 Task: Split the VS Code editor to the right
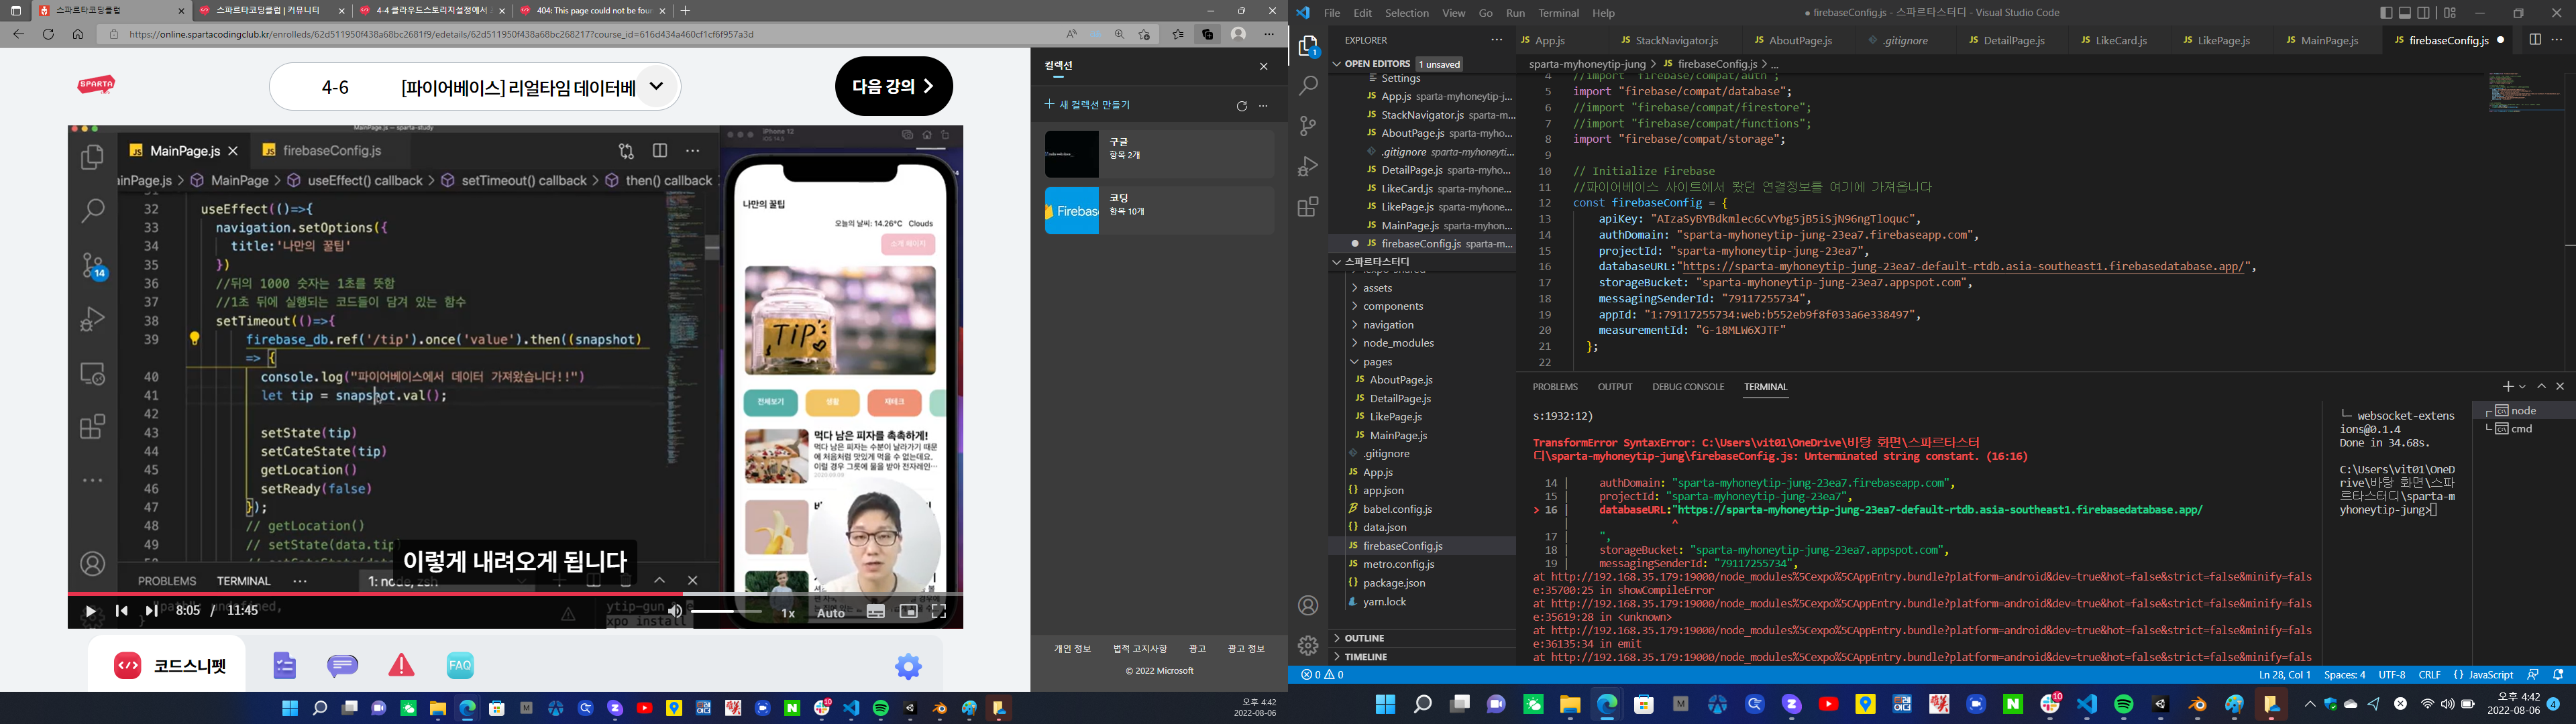[x=2535, y=40]
